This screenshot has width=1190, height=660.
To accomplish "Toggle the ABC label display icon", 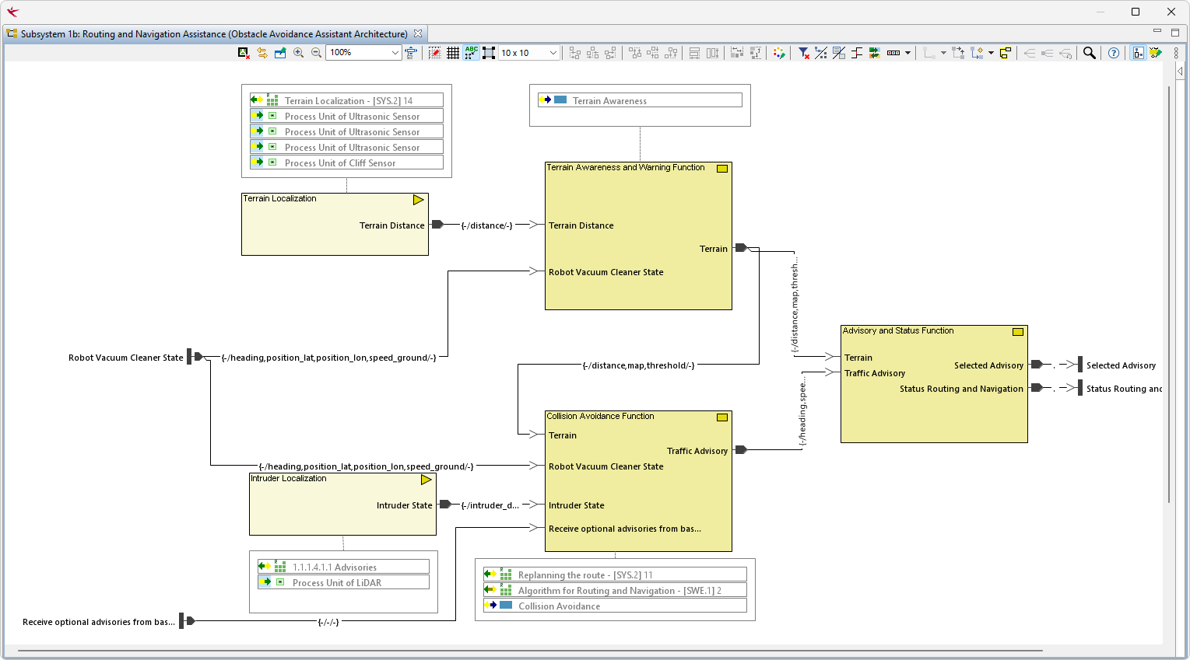I will click(471, 53).
